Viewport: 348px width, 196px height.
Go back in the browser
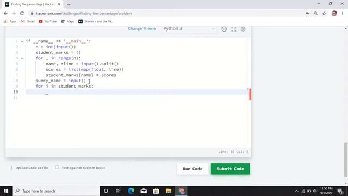tap(5, 13)
